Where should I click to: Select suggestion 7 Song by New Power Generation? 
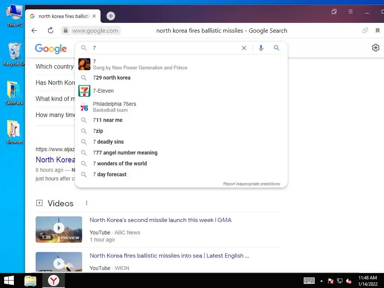[181, 64]
